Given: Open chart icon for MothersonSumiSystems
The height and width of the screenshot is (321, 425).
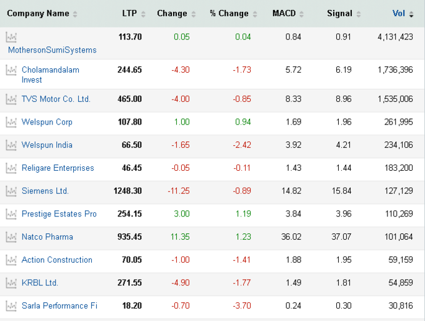Looking at the screenshot, I should point(11,37).
